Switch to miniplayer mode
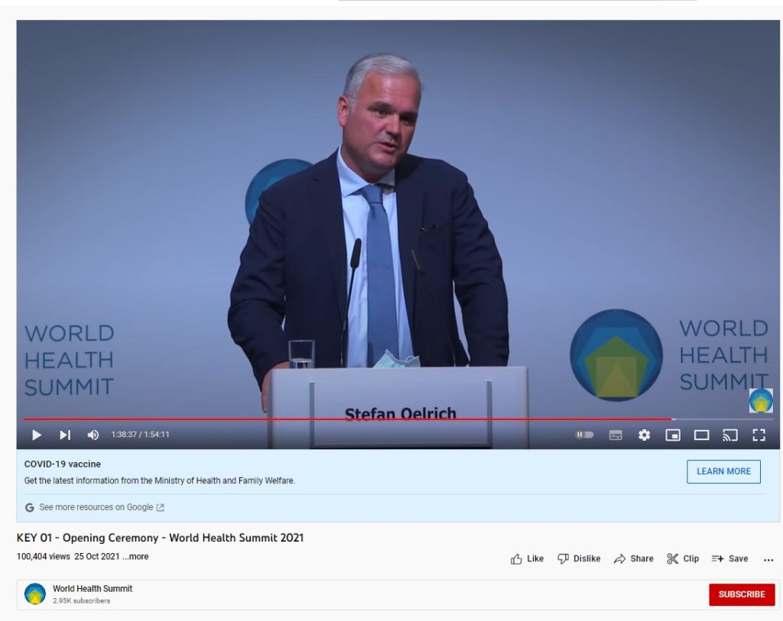Image resolution: width=783 pixels, height=621 pixels. pos(673,435)
